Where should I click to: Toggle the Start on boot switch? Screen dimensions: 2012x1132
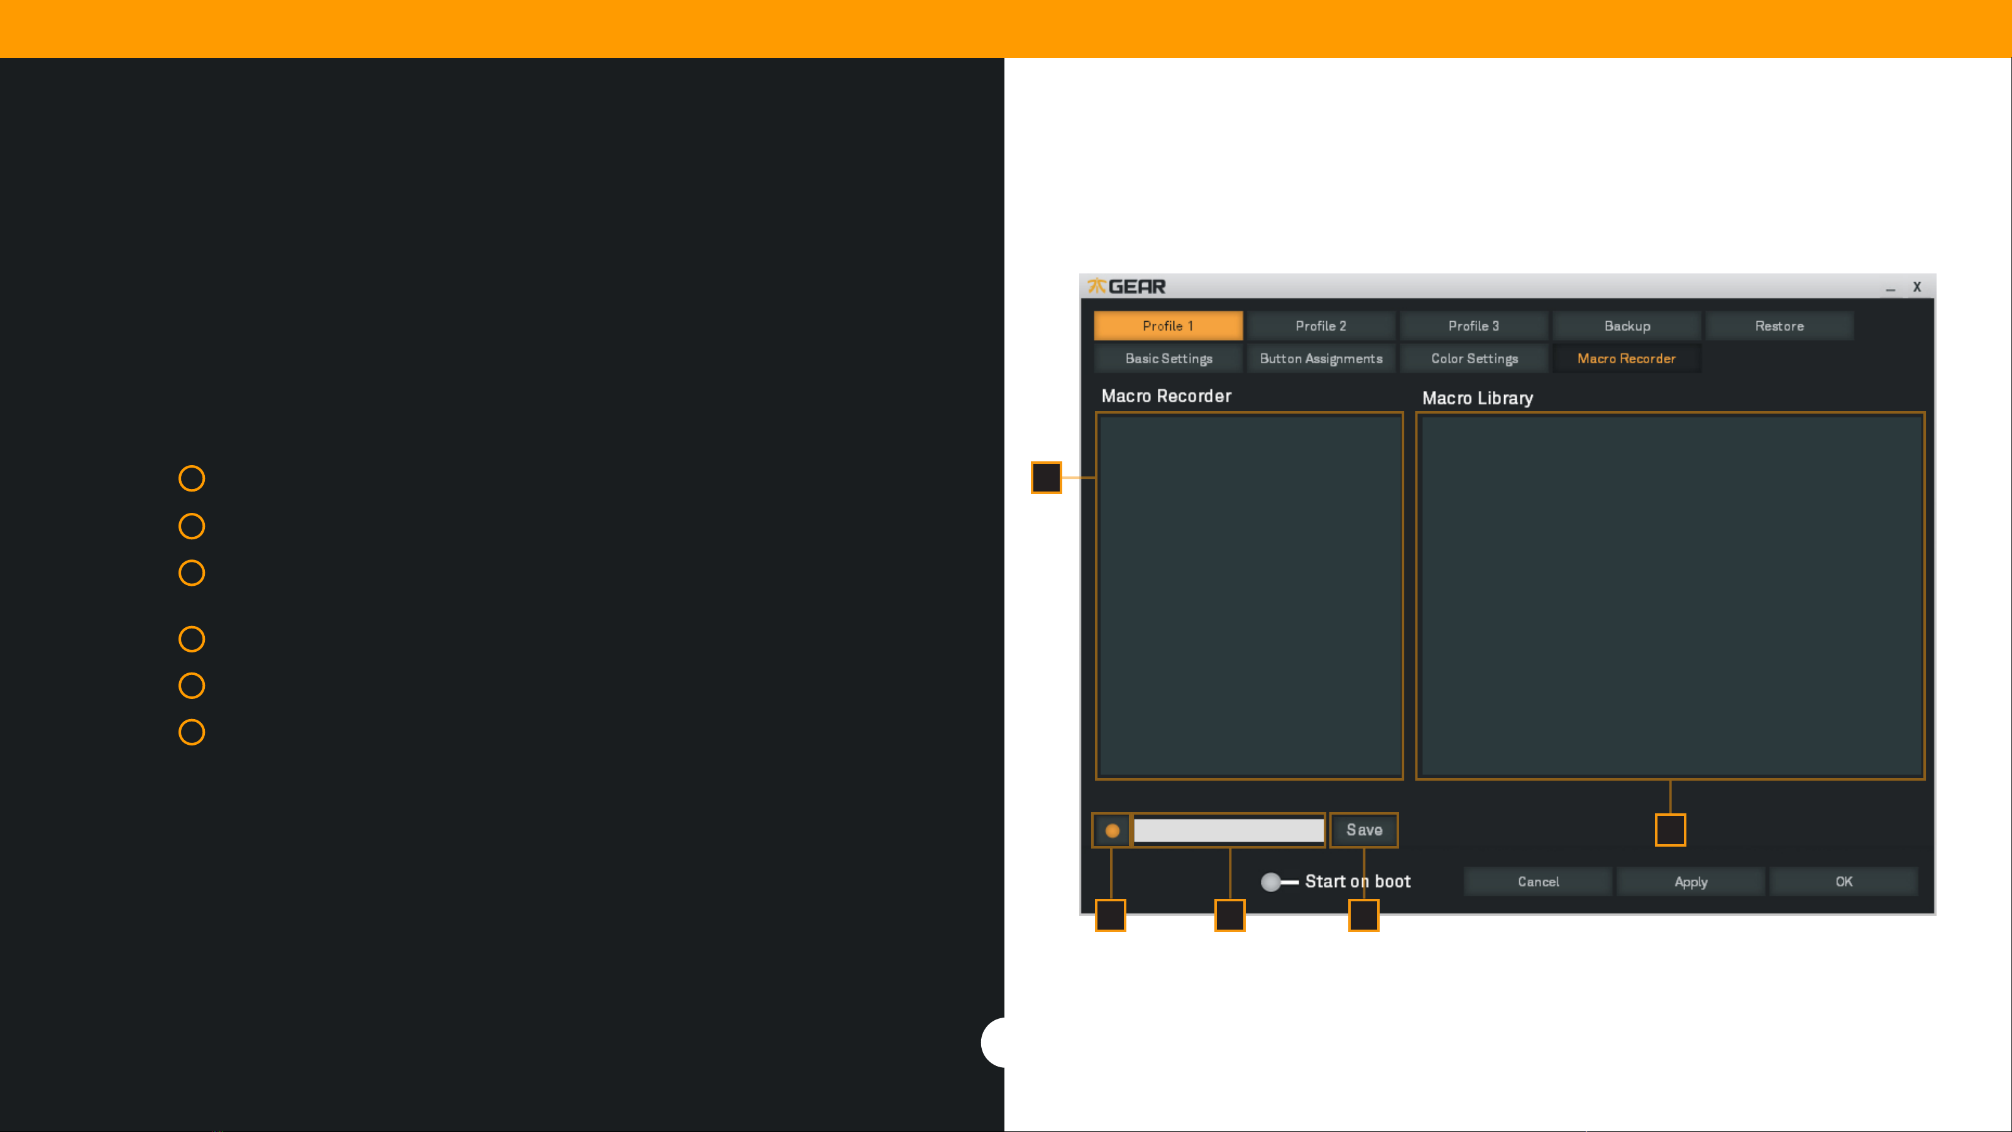point(1279,882)
